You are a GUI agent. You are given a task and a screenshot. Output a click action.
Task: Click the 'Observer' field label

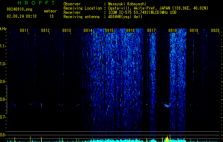click(x=72, y=4)
